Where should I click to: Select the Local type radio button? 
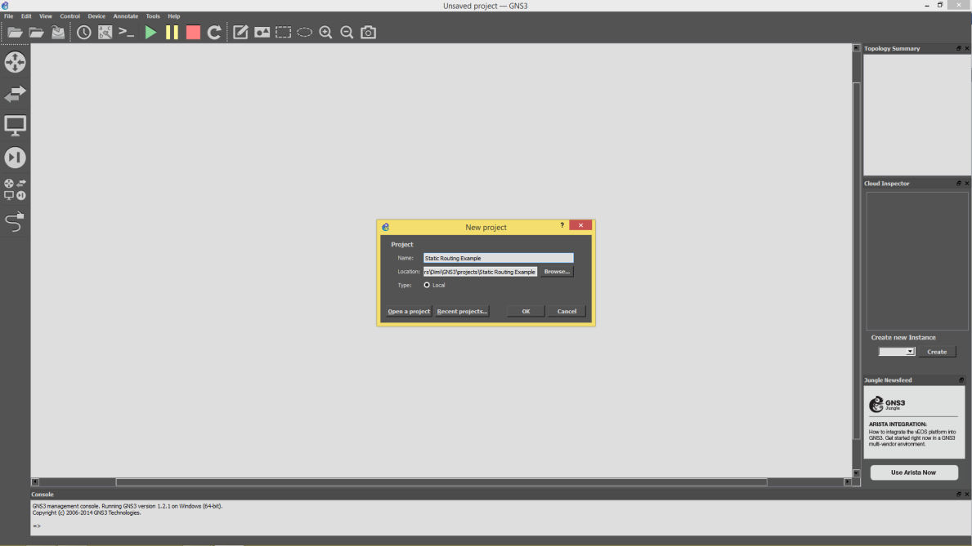pyautogui.click(x=427, y=286)
